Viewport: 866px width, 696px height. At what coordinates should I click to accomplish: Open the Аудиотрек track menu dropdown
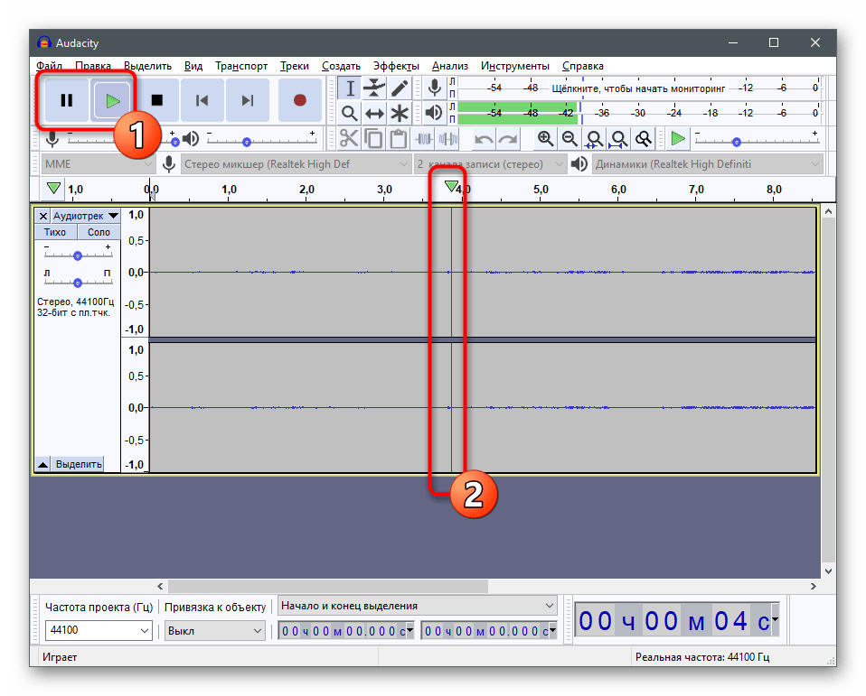tap(85, 216)
